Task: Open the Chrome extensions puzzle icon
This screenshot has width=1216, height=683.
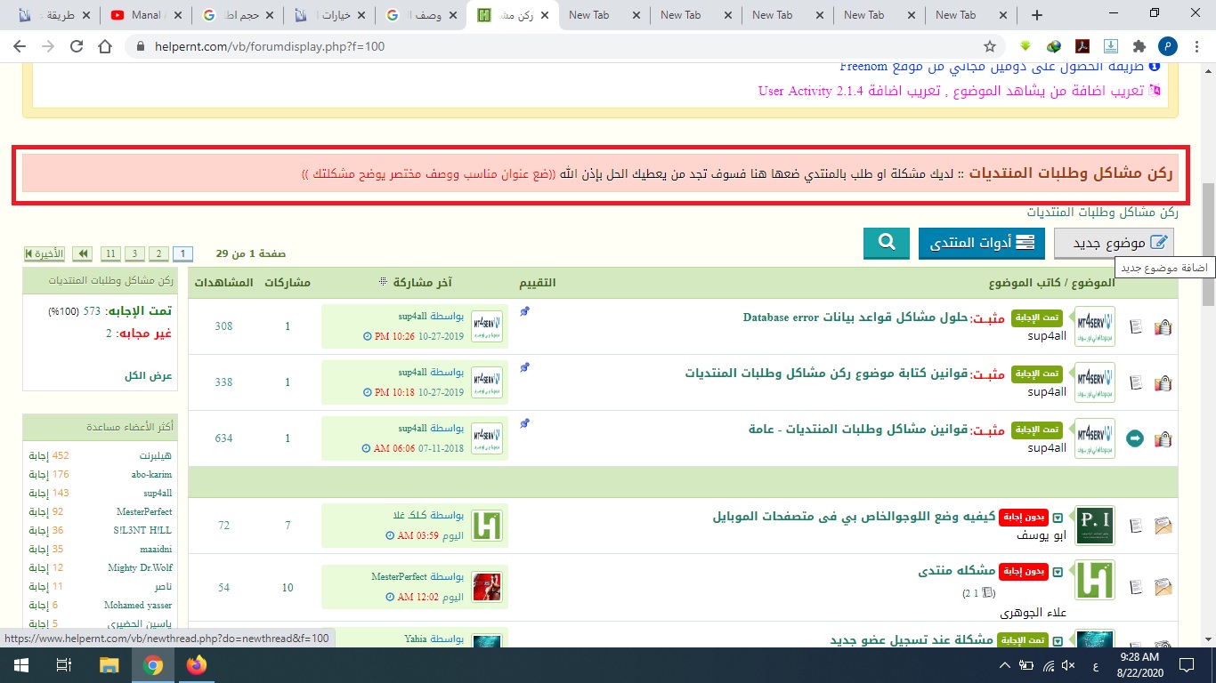Action: 1139,46
